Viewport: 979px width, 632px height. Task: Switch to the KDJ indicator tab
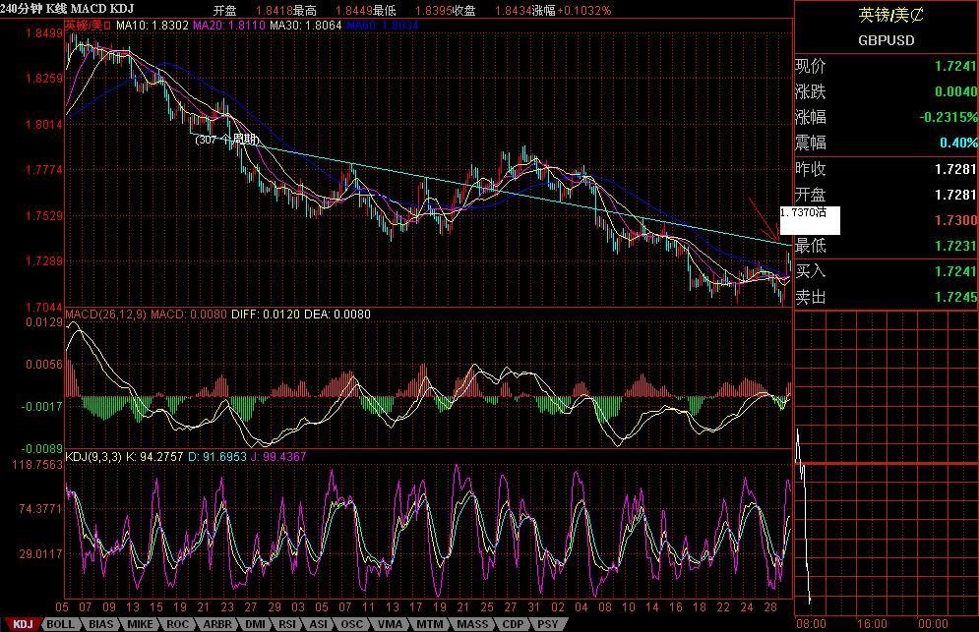click(22, 624)
